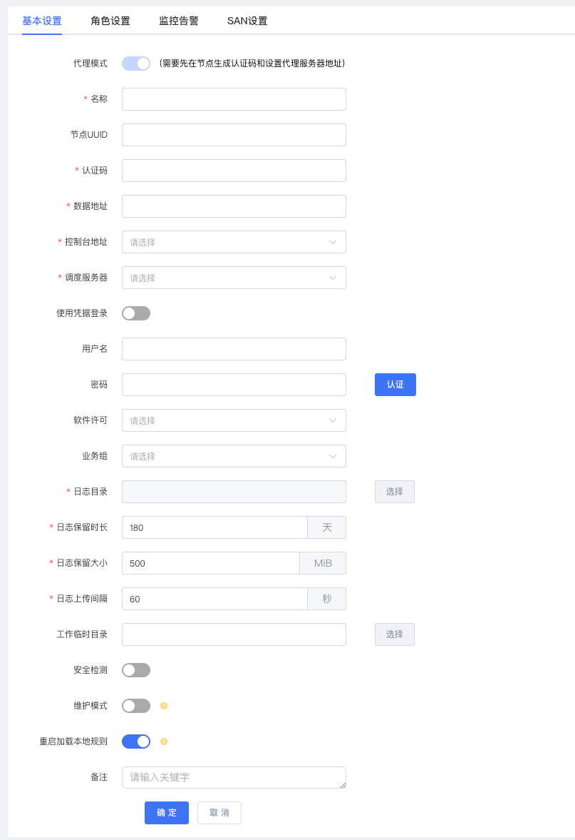Screen dimensions: 575x840
Task: Click the blue 认证 button
Action: (395, 385)
